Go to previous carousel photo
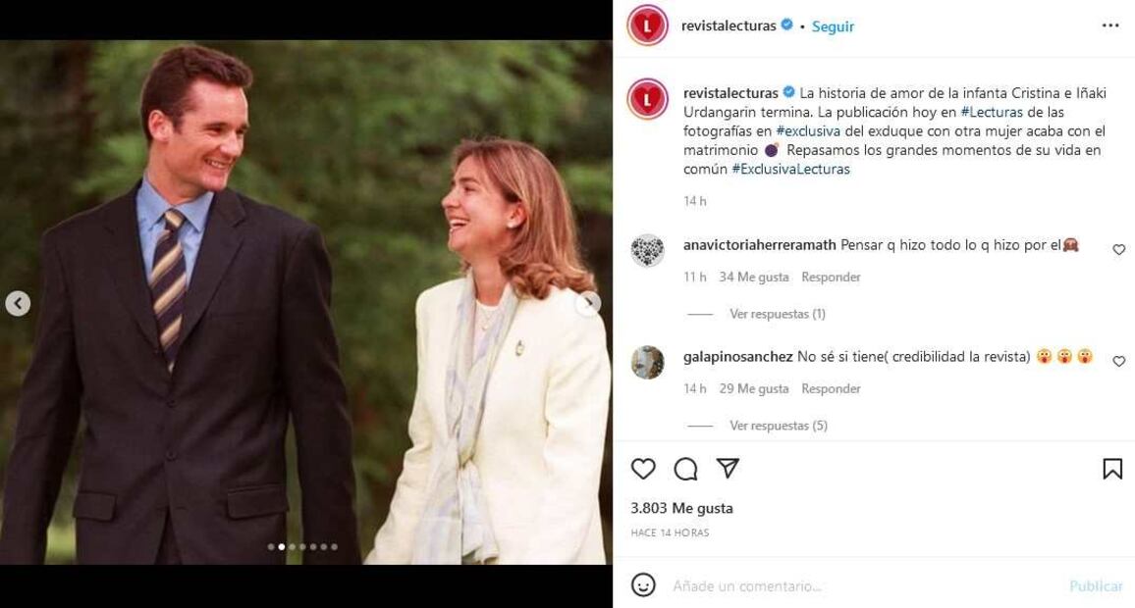Screen dimensions: 1135x608 [18, 304]
